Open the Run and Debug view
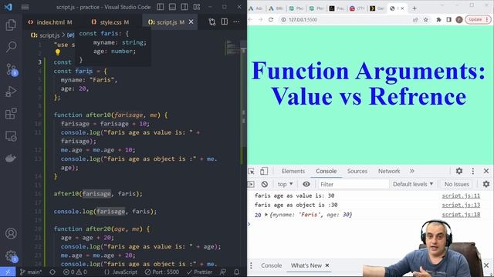The width and height of the screenshot is (494, 277). (x=11, y=92)
